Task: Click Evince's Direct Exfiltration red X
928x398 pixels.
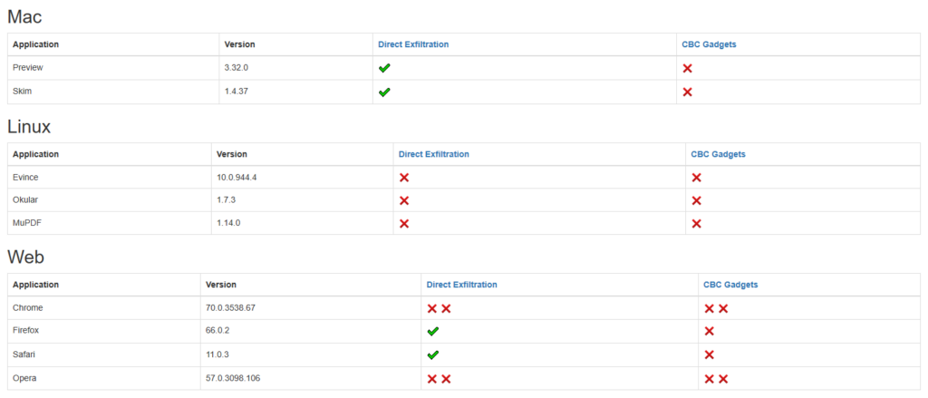Action: click(x=404, y=178)
